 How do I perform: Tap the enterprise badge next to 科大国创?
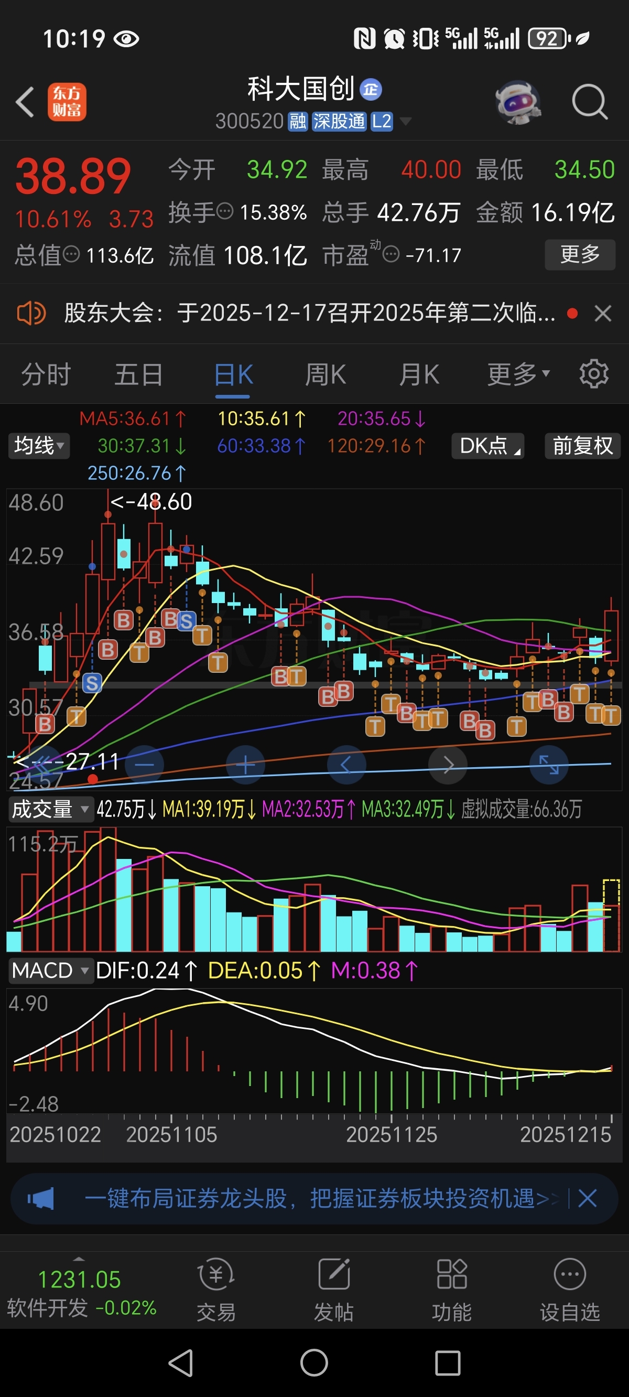click(x=371, y=89)
